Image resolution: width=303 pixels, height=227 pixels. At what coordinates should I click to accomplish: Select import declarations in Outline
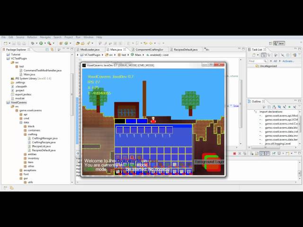271,112
